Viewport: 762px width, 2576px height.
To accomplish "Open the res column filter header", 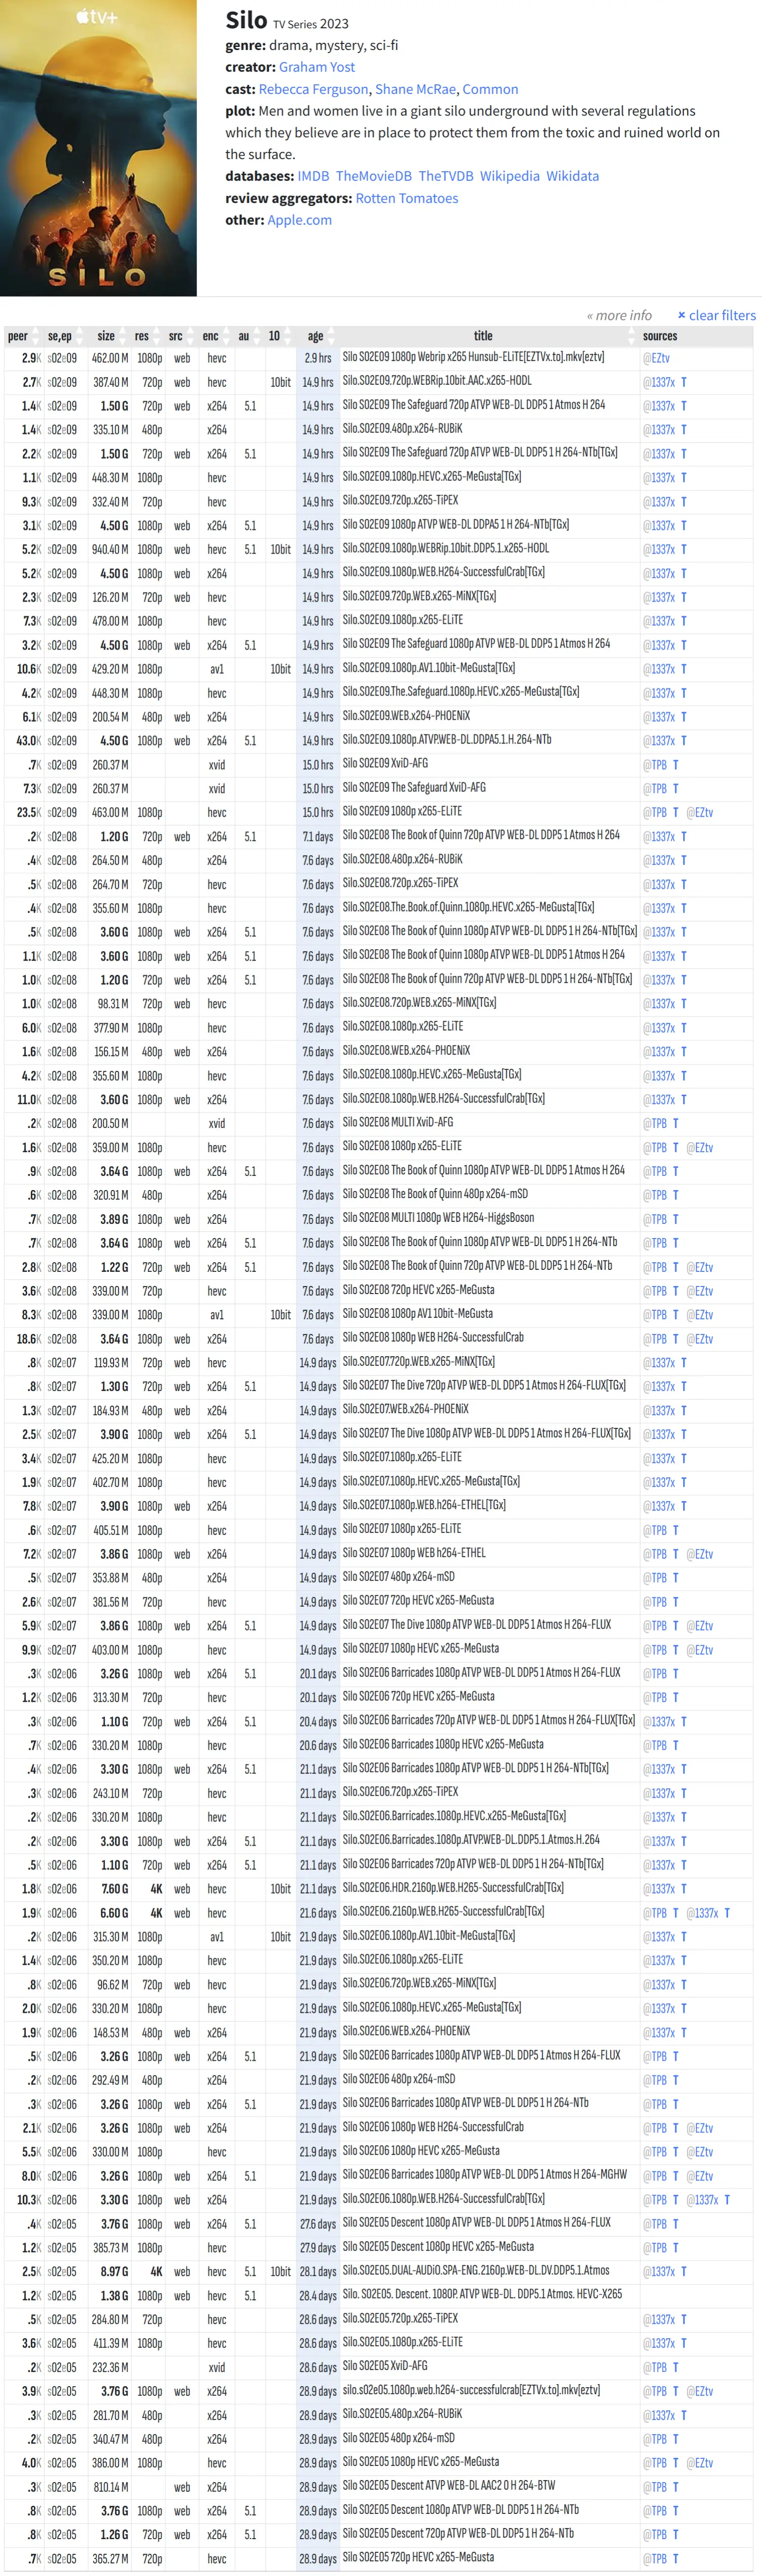I will click(142, 336).
